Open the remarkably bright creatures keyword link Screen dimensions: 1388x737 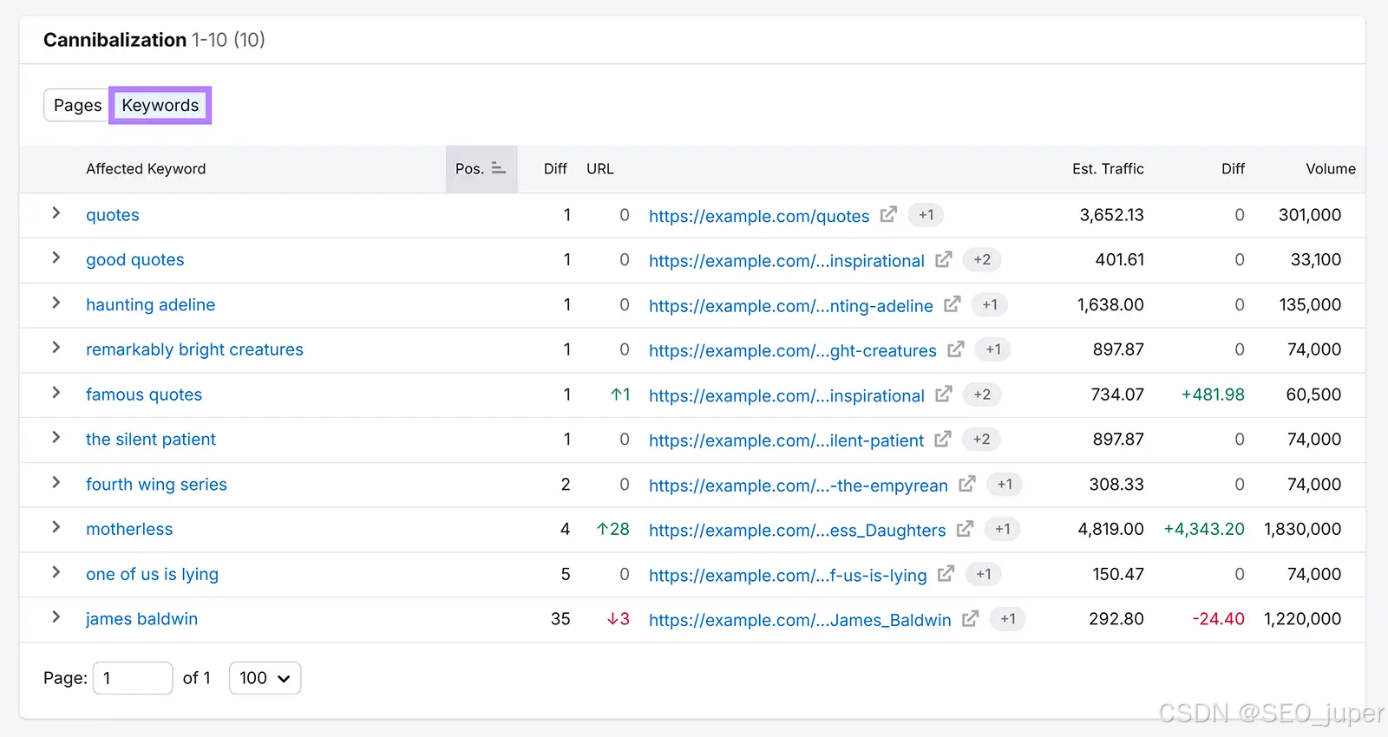click(194, 349)
